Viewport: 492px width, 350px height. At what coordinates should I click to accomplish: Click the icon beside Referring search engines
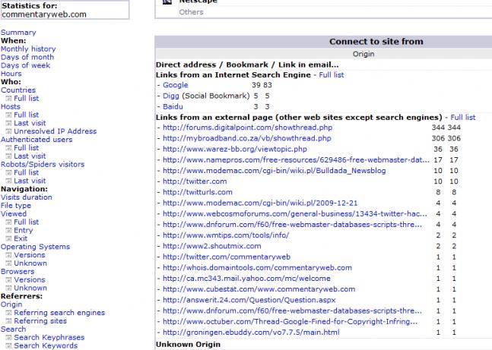click(8, 313)
